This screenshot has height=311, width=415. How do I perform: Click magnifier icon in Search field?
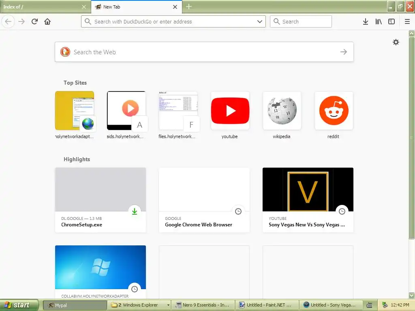[276, 21]
